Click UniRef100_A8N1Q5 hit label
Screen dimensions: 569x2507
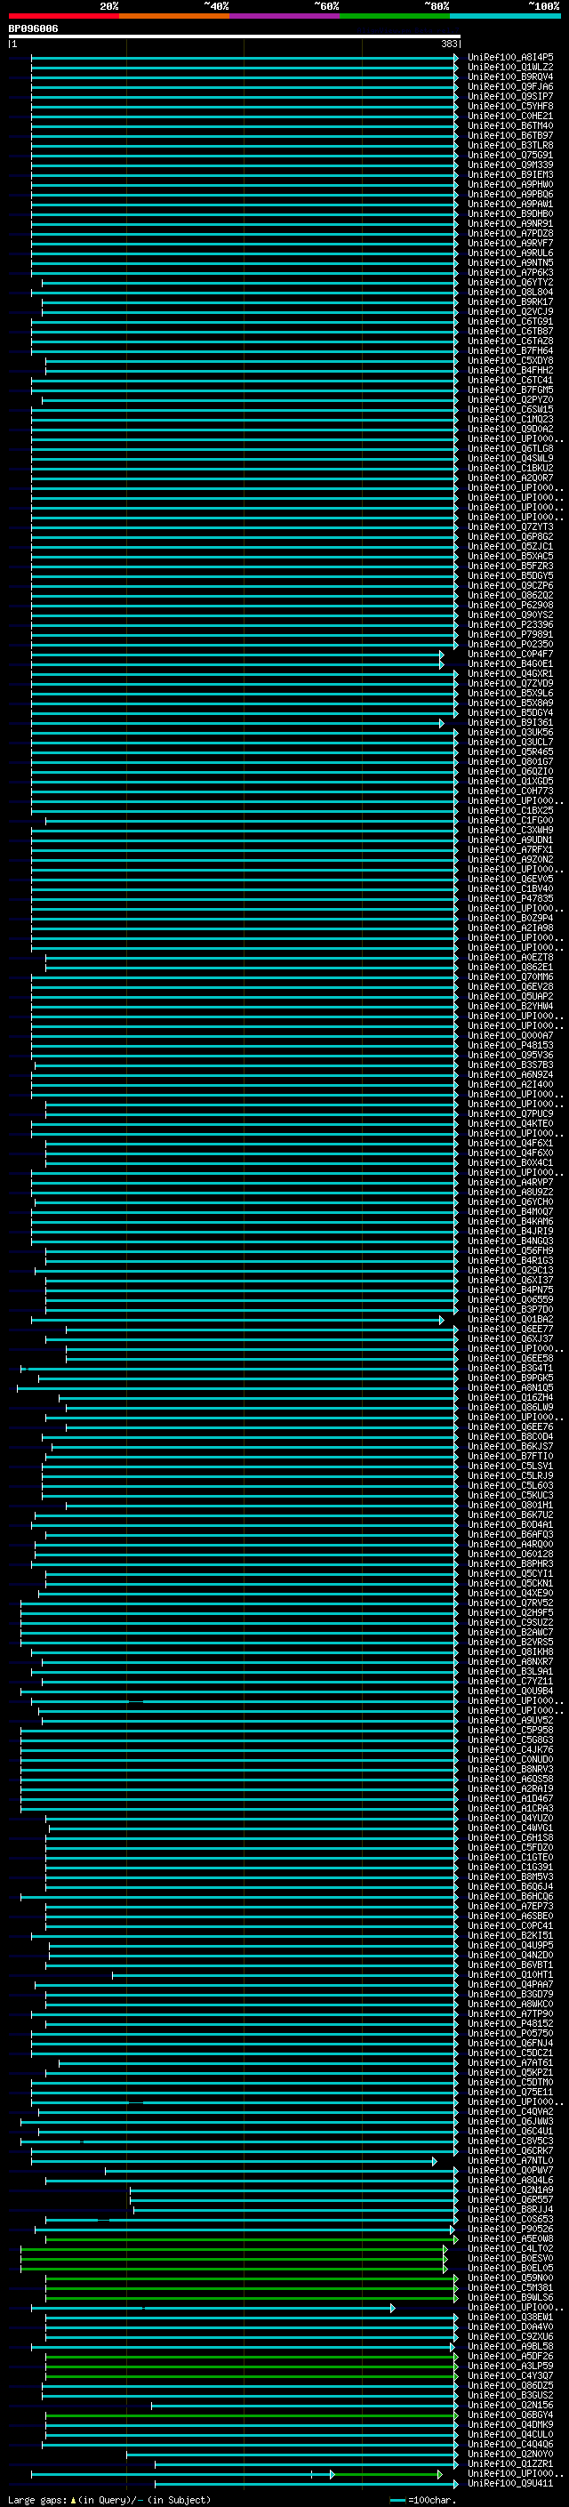pyautogui.click(x=510, y=1388)
